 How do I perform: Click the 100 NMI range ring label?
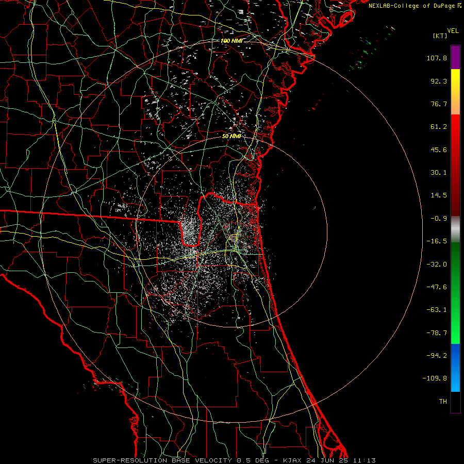pos(231,41)
